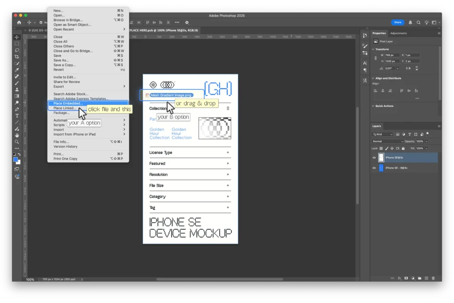Viewport: 454px width, 303px height.
Task: Click the flip horizontal icon in Transform
Action: (408, 68)
